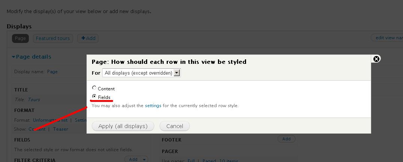Edit the Tours title link
The height and width of the screenshot is (162, 403).
(x=34, y=100)
